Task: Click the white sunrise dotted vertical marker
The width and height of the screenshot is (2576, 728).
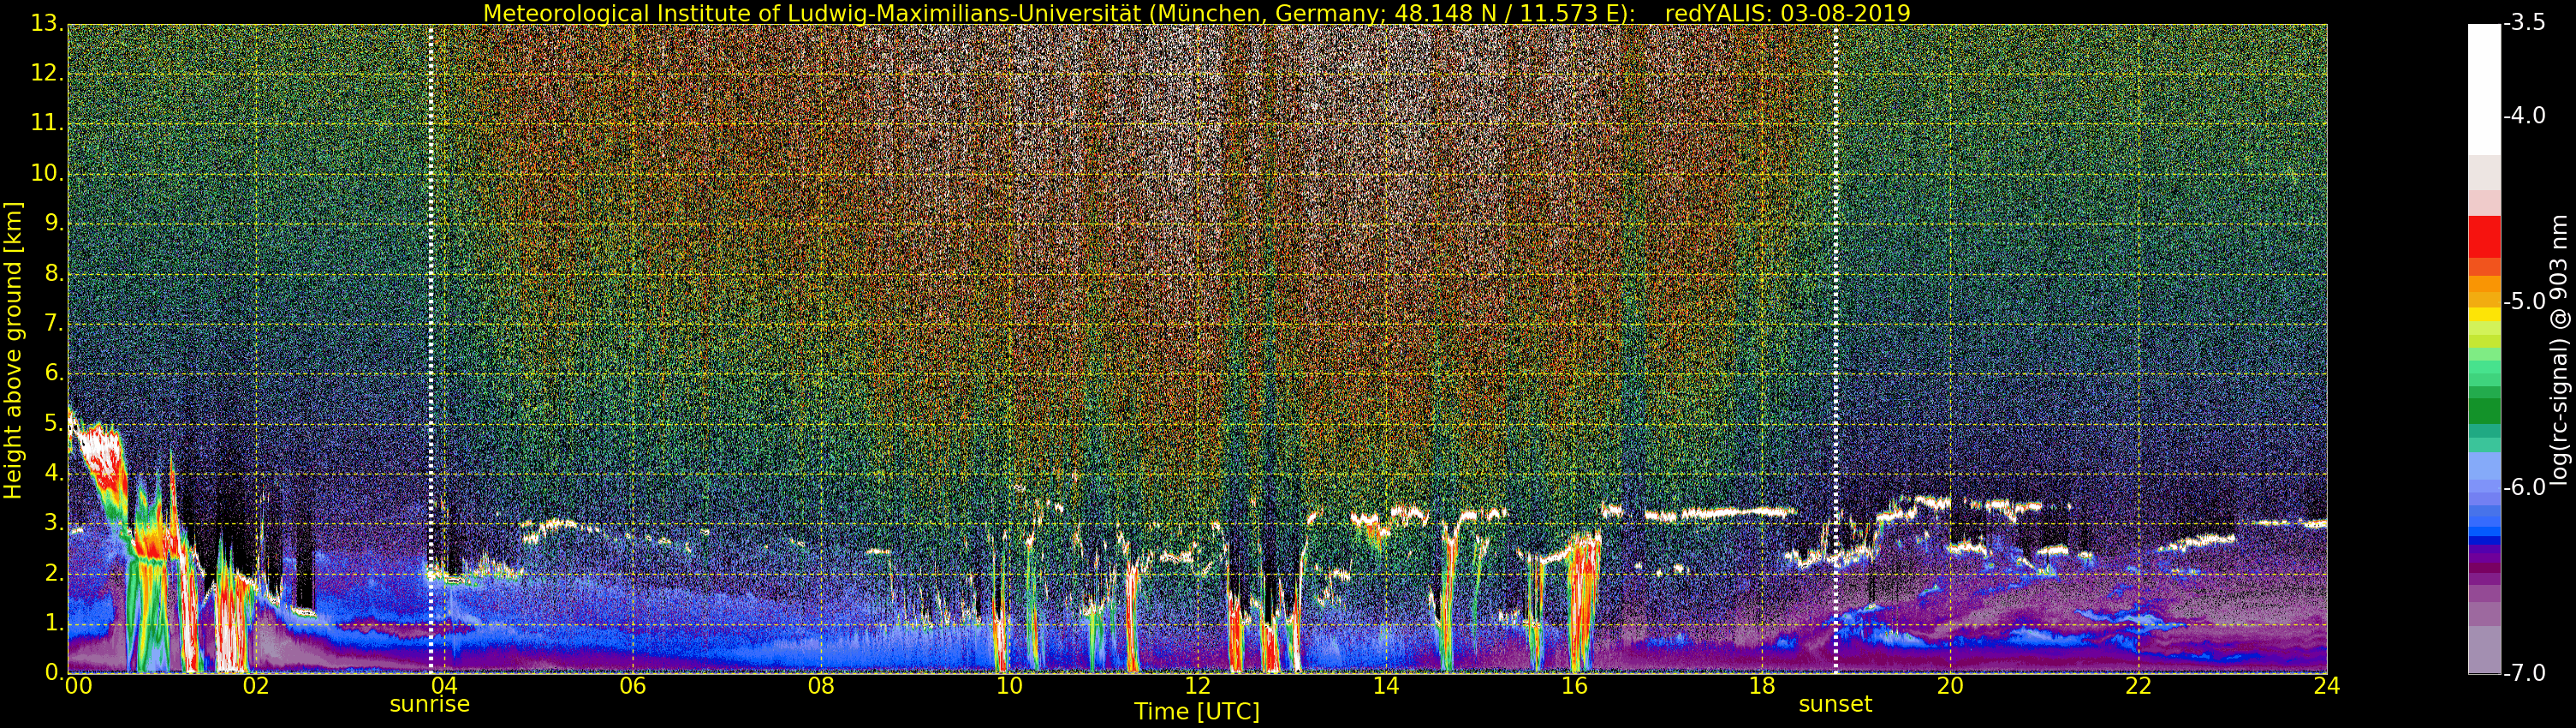Action: 431,349
